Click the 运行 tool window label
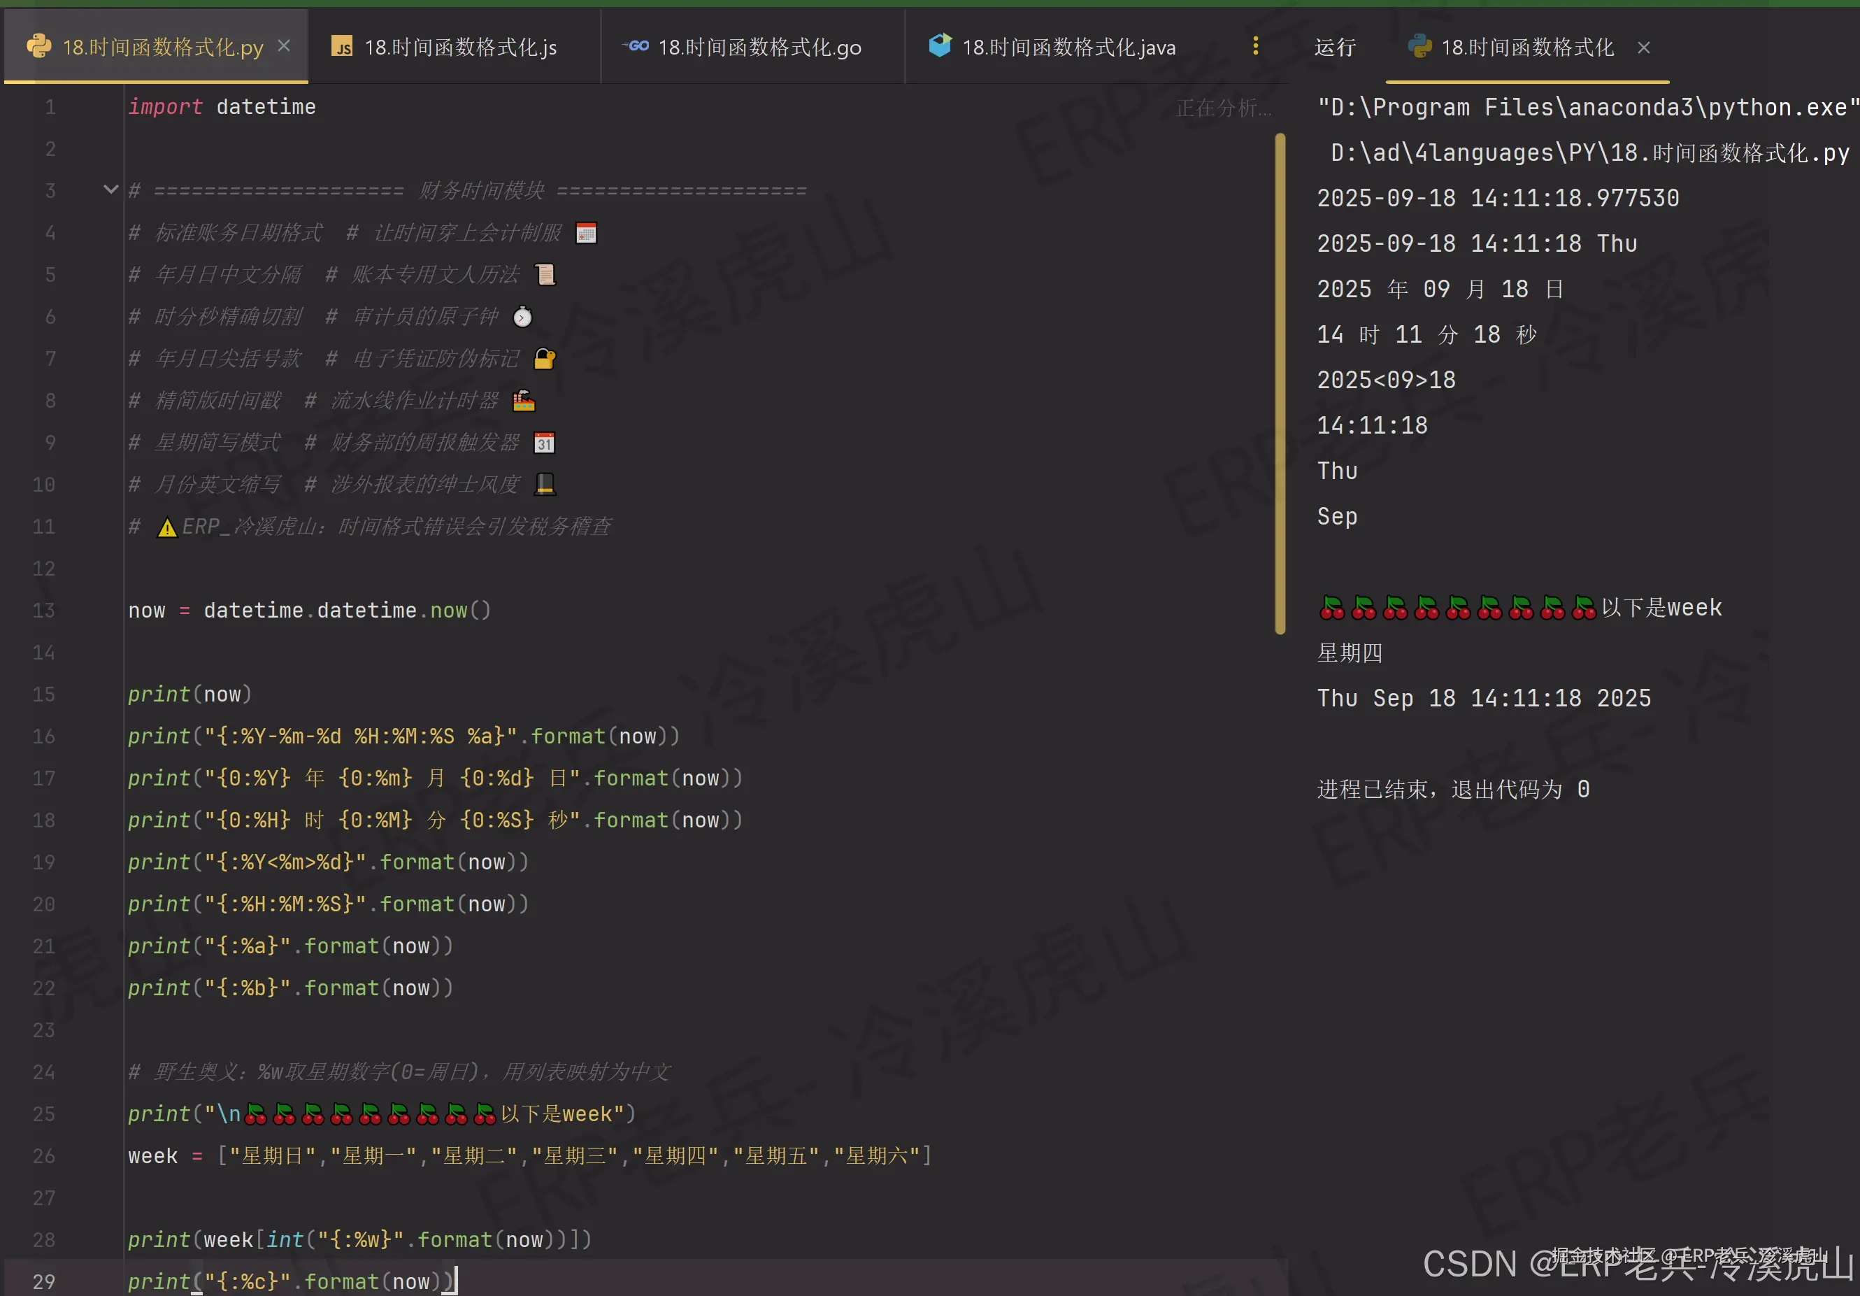1860x1296 pixels. [1334, 47]
